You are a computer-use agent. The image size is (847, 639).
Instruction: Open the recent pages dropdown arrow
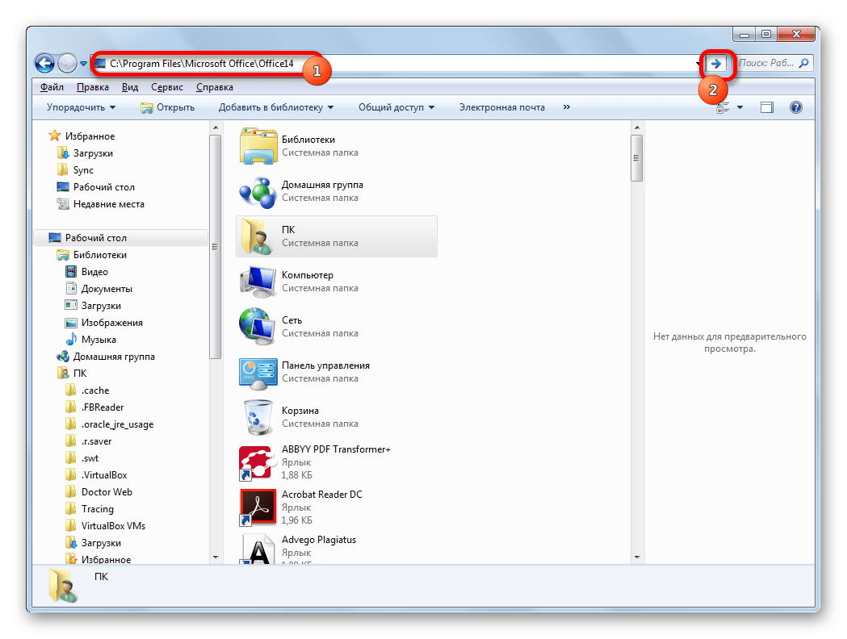click(x=83, y=64)
